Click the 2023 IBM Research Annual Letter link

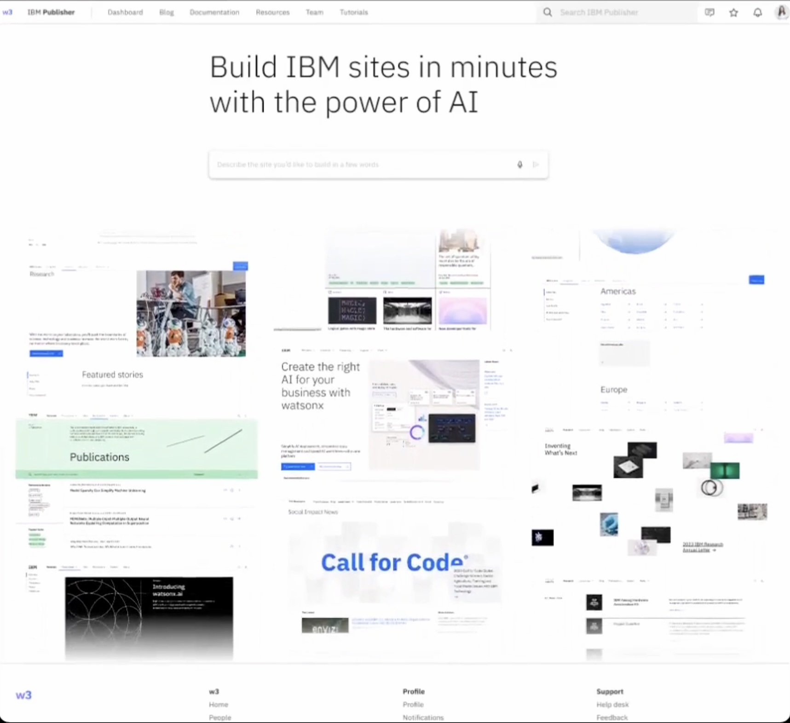pyautogui.click(x=703, y=547)
